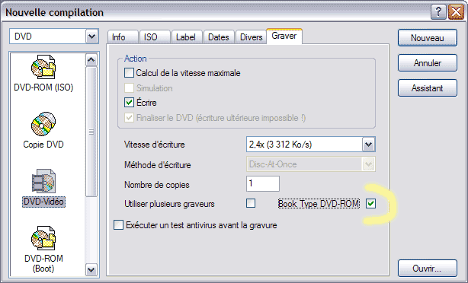Image resolution: width=468 pixels, height=283 pixels.
Task: Toggle the greyed Simulation checkbox
Action: (x=129, y=88)
